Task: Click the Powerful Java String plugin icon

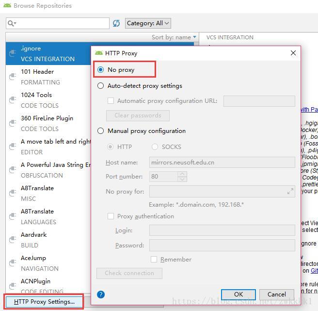Action: point(13,170)
